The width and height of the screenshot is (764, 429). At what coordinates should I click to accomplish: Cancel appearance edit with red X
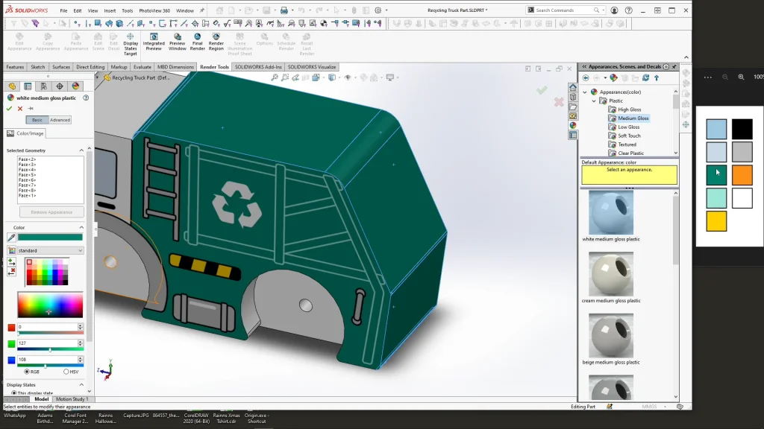tap(20, 109)
